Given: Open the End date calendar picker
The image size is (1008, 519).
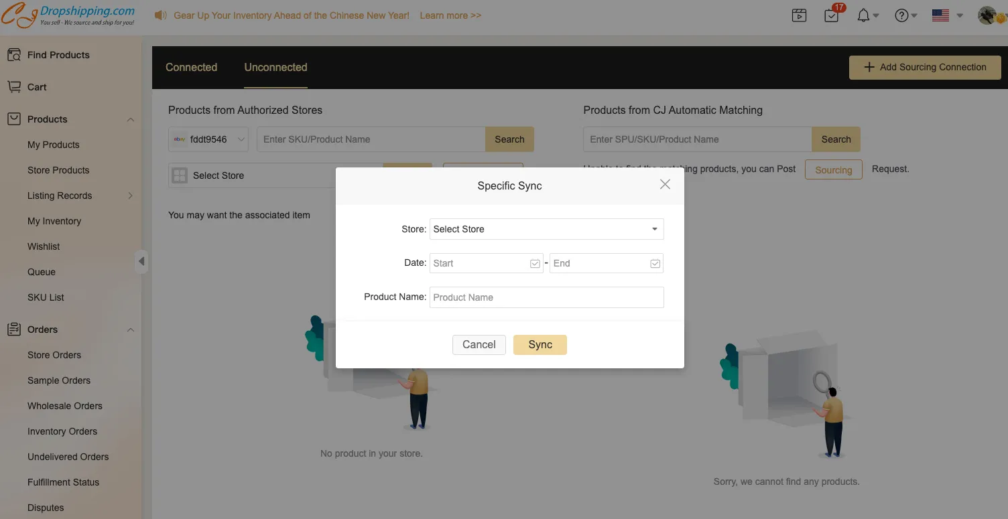Looking at the screenshot, I should tap(655, 264).
